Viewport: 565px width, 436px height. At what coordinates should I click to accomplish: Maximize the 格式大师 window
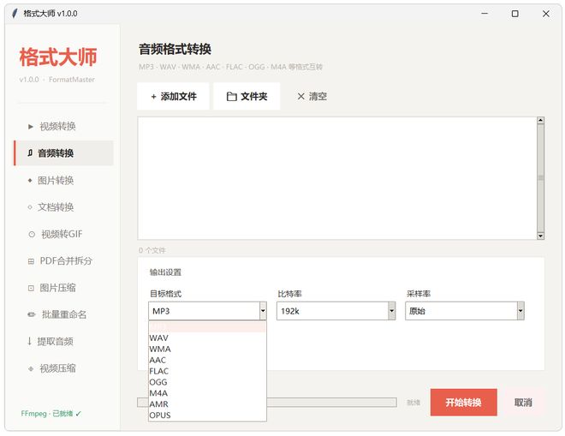click(514, 14)
